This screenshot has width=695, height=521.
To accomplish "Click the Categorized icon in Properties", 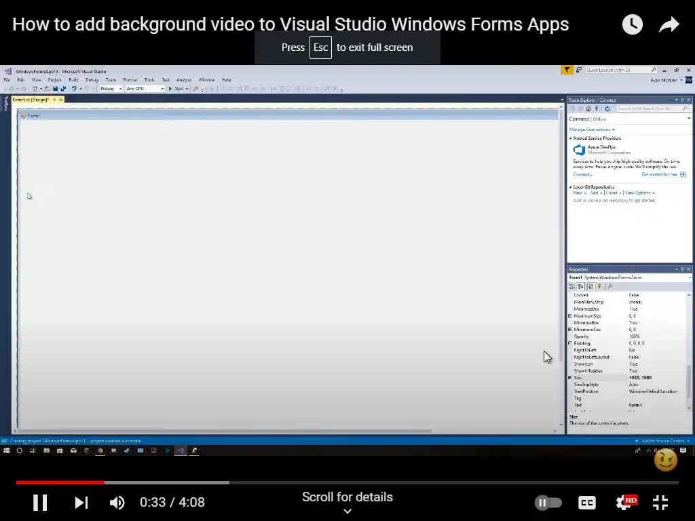I will (x=572, y=287).
